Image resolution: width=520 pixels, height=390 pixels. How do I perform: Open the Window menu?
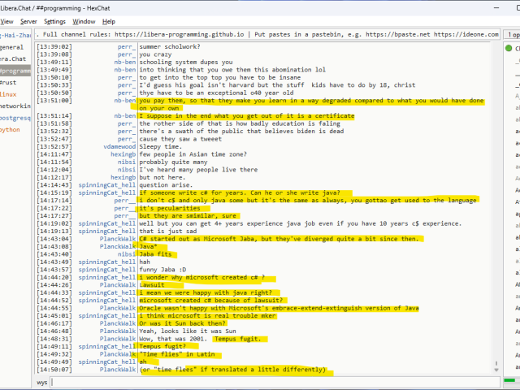(84, 21)
